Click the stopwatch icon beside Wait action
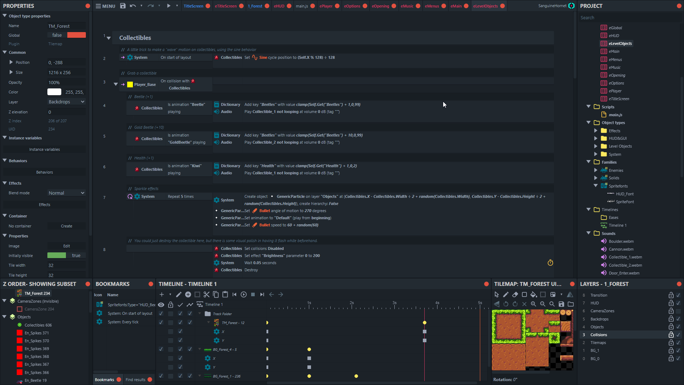684x385 pixels. [550, 263]
